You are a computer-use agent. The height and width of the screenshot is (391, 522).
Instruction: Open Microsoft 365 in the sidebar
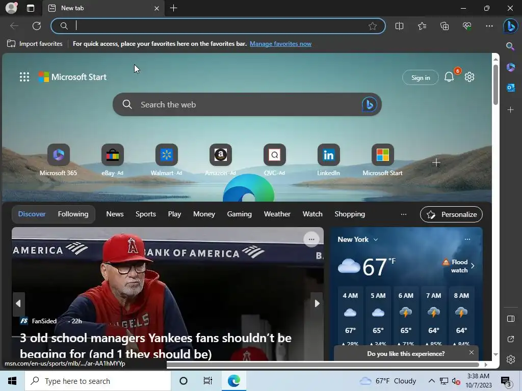pyautogui.click(x=510, y=67)
